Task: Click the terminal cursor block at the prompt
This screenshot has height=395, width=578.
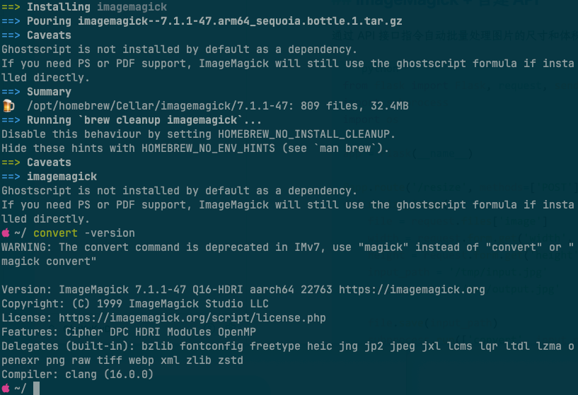Action: [36, 389]
